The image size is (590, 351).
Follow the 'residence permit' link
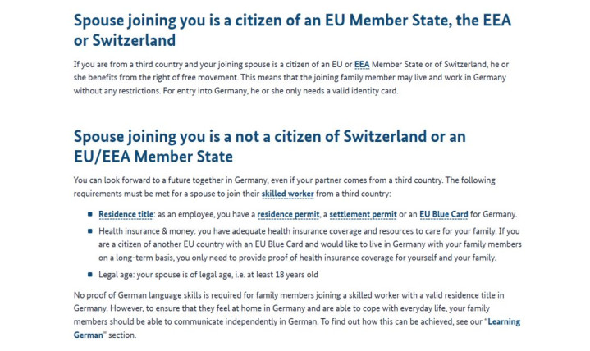tap(289, 215)
